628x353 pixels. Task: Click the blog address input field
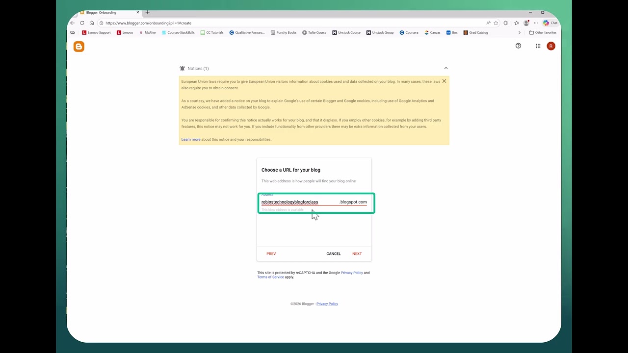coord(299,202)
